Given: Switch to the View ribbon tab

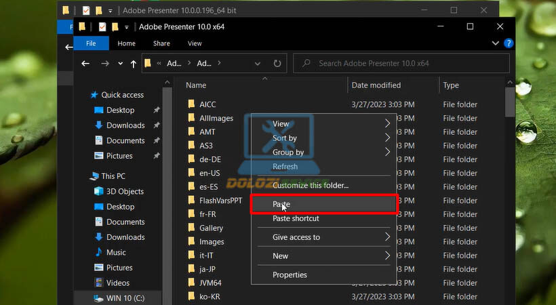Looking at the screenshot, I should tap(195, 43).
